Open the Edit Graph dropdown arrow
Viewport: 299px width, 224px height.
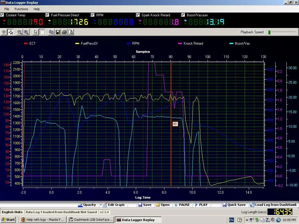[x=101, y=205]
